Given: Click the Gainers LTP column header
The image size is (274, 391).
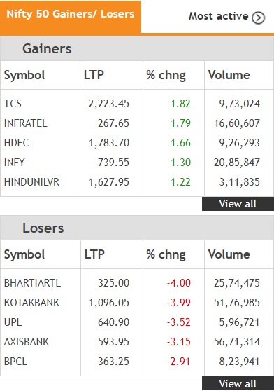Looking at the screenshot, I should pyautogui.click(x=94, y=75).
